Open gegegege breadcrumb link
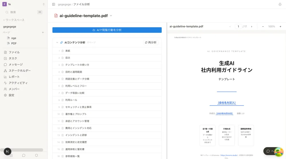 [64, 4]
